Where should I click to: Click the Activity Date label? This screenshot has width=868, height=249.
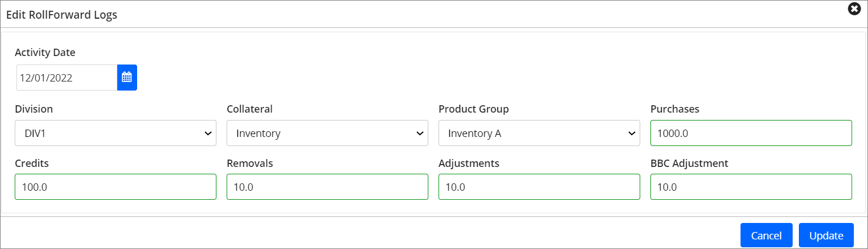tap(45, 52)
